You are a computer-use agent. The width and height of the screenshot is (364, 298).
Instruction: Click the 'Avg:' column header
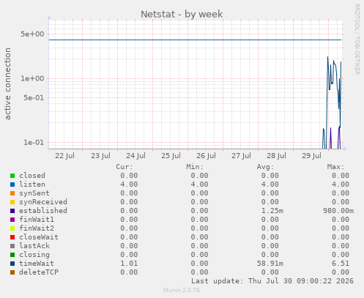click(x=265, y=167)
